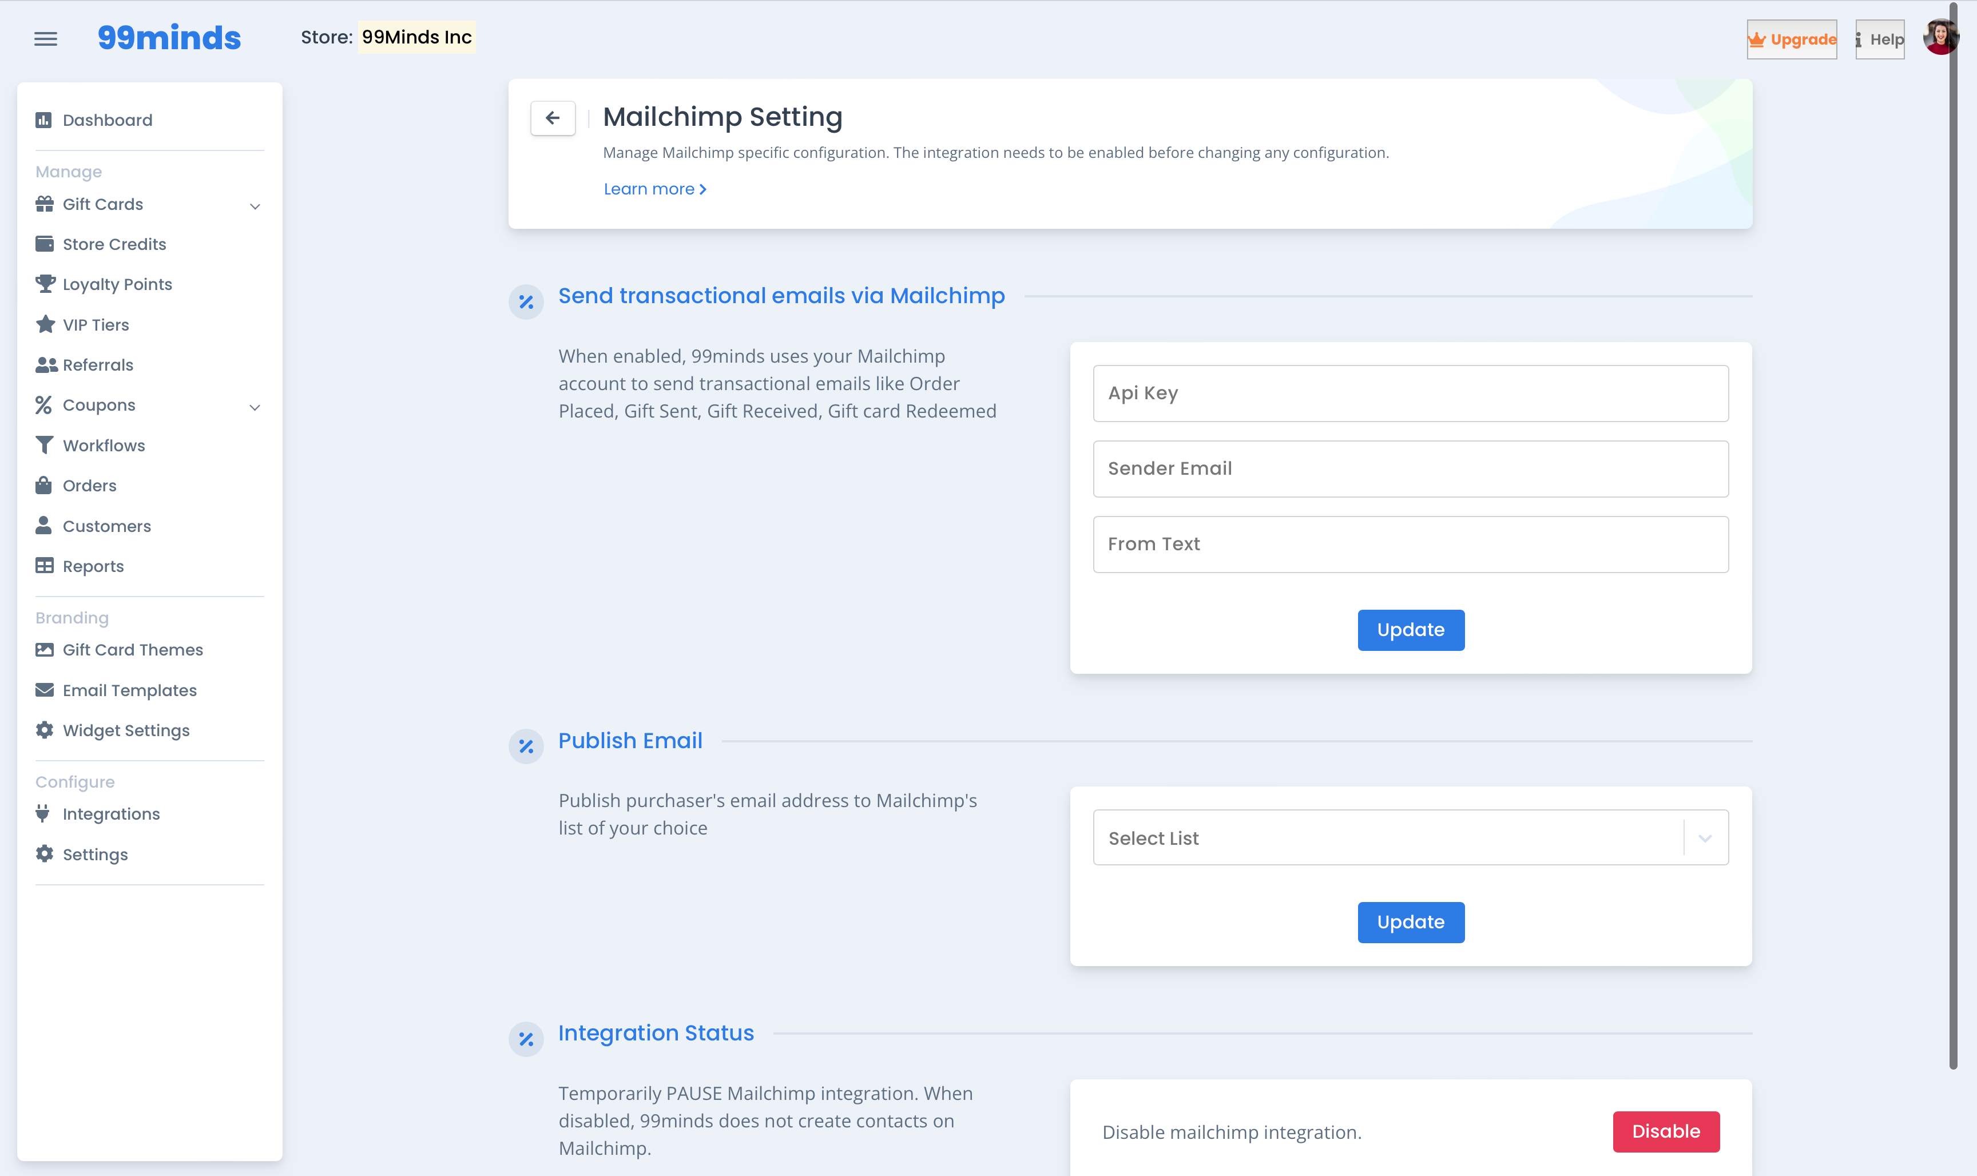This screenshot has height=1176, width=1977.
Task: Click the 99minds logo
Action: 169,37
